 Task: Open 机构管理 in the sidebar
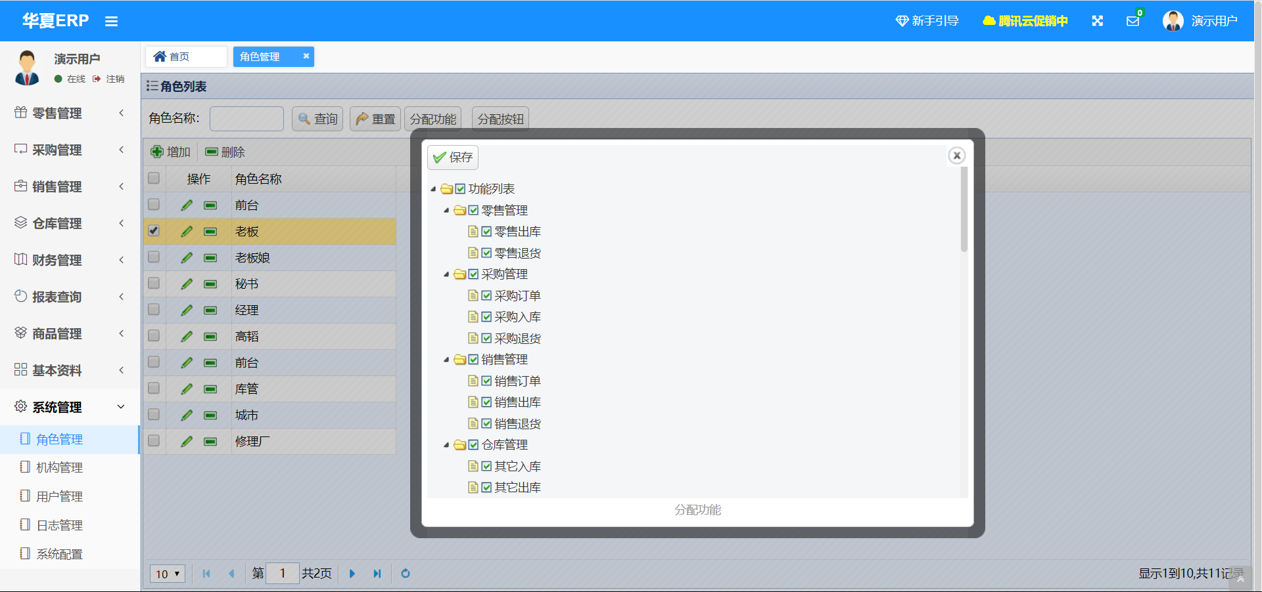coord(70,467)
